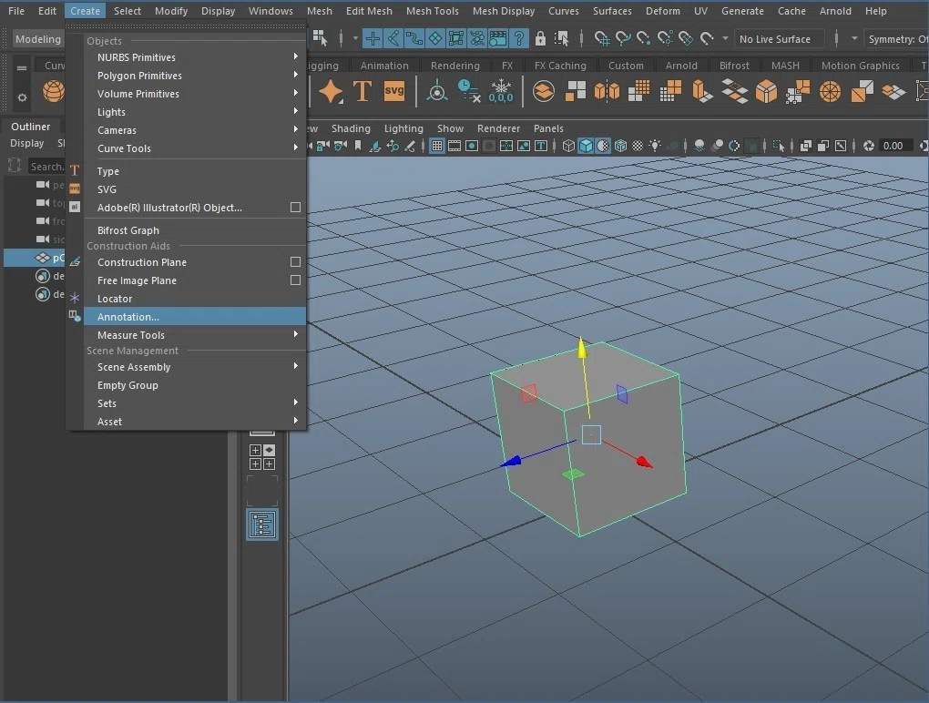Click the move plus select-mask icon

coord(373,39)
